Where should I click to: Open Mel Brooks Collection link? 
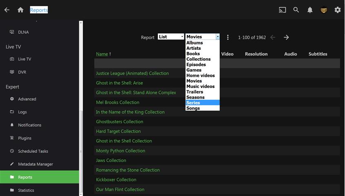pyautogui.click(x=117, y=102)
